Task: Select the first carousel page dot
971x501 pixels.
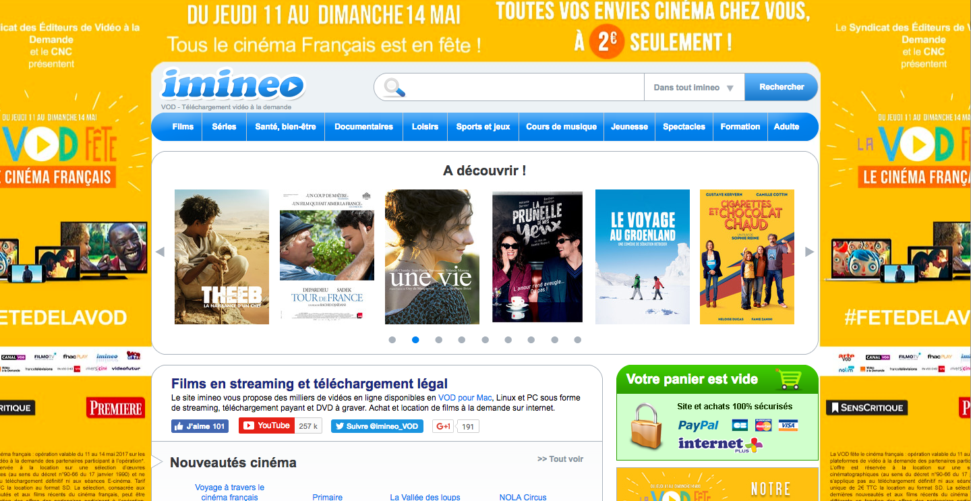Action: [392, 340]
